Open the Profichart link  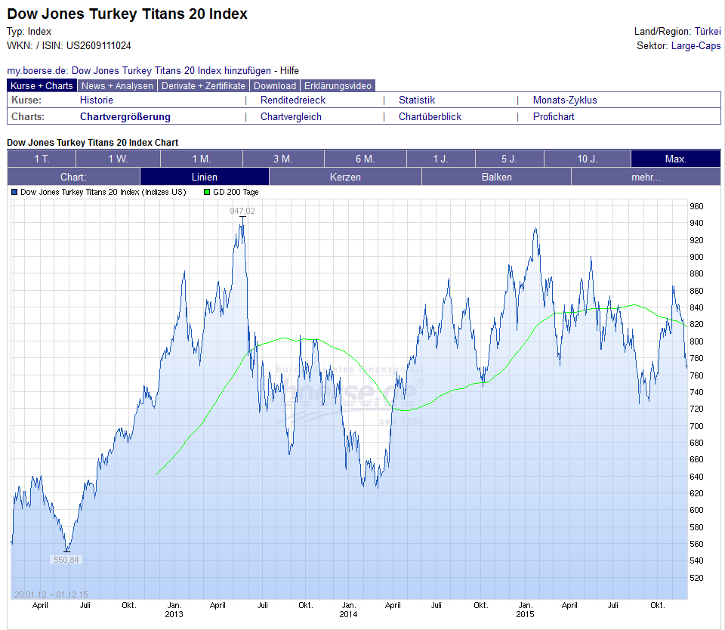click(554, 116)
